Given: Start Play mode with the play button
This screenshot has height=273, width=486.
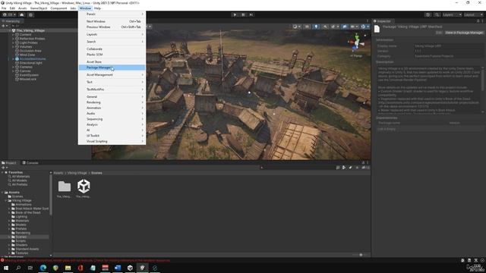Looking at the screenshot, I should [235, 14].
